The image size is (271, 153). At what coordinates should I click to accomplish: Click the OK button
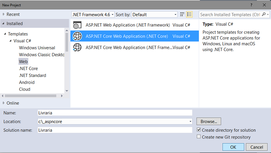(x=233, y=147)
